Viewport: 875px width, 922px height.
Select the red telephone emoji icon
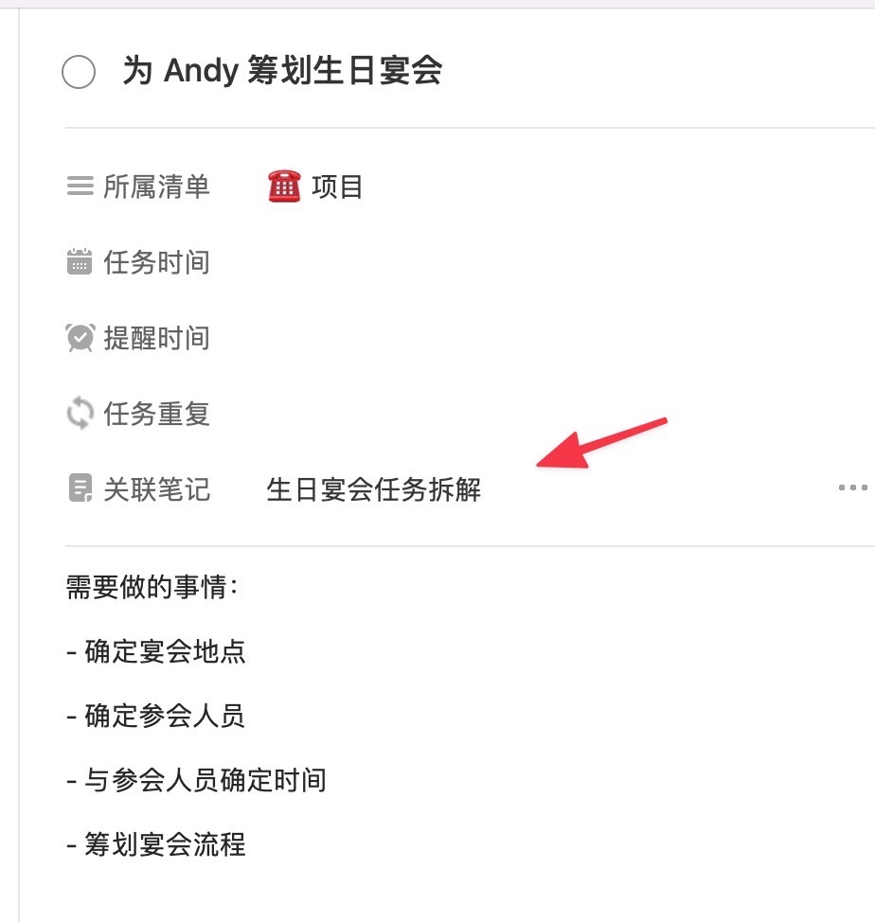point(285,186)
